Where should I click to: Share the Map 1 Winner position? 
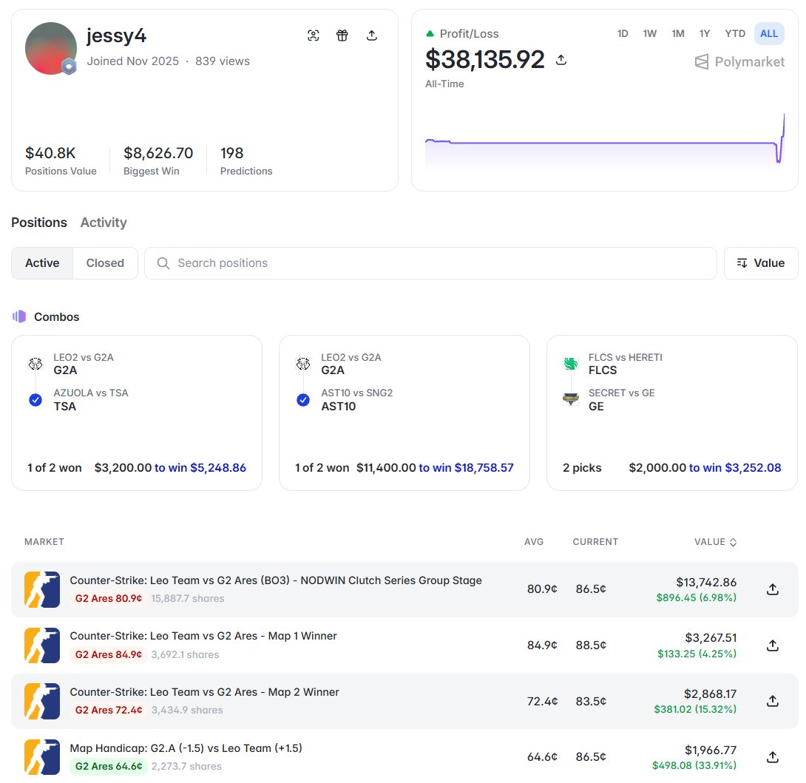[773, 645]
